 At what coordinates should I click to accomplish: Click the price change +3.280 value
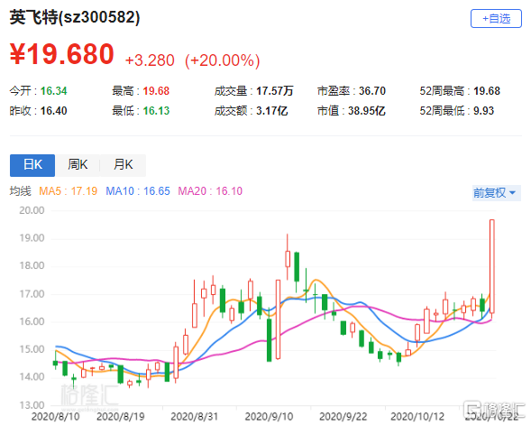150,60
